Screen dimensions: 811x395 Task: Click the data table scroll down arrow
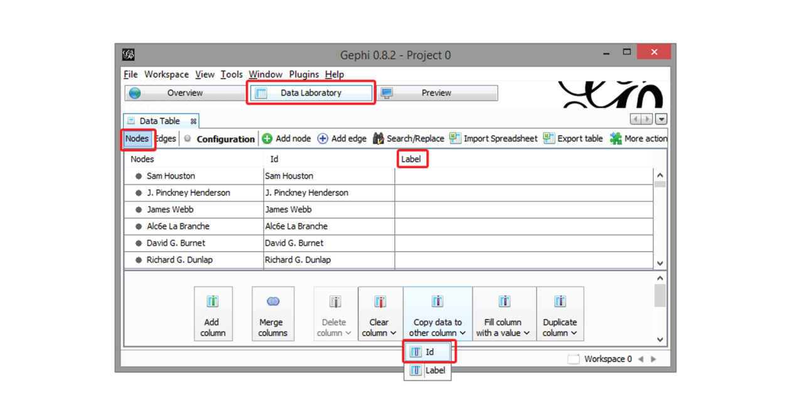tap(660, 264)
